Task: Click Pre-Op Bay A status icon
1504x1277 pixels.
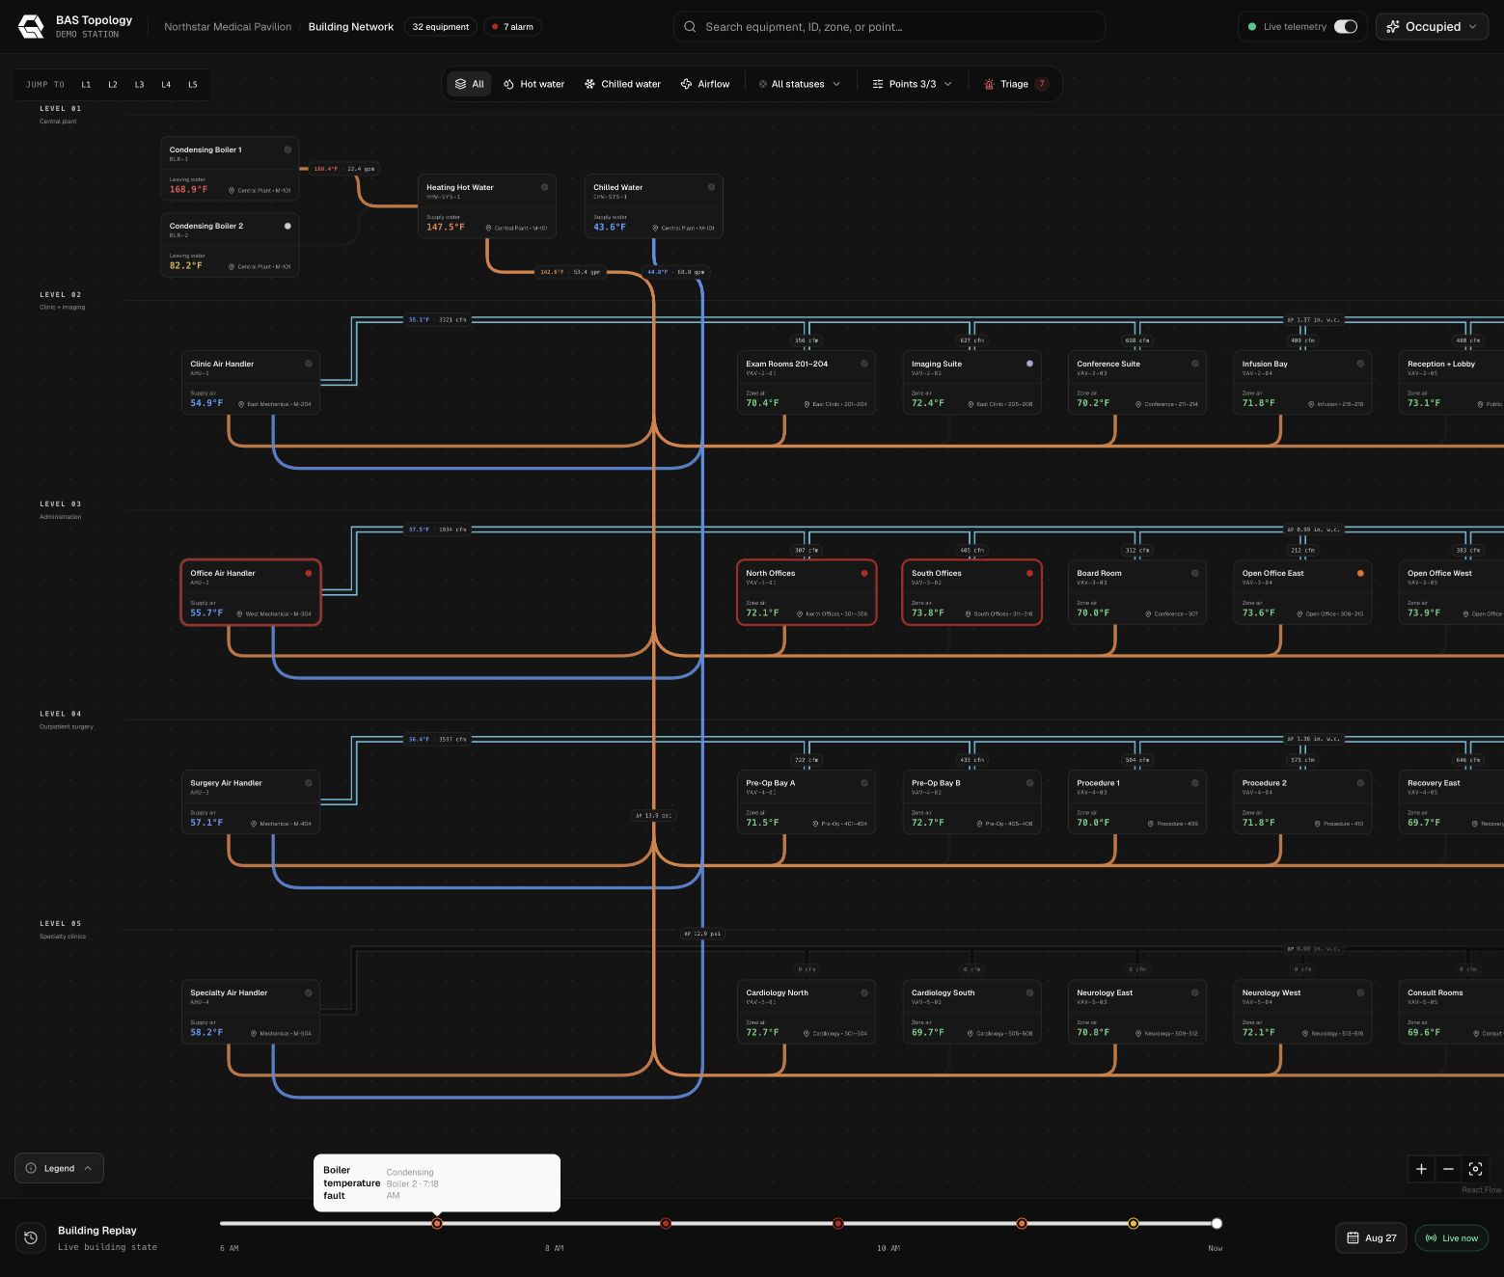Action: pos(864,783)
